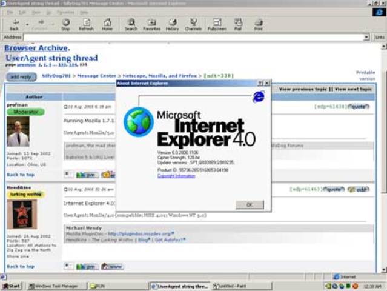The image size is (387, 291).
Task: Click the Forward toolbar button
Action: click(x=40, y=25)
